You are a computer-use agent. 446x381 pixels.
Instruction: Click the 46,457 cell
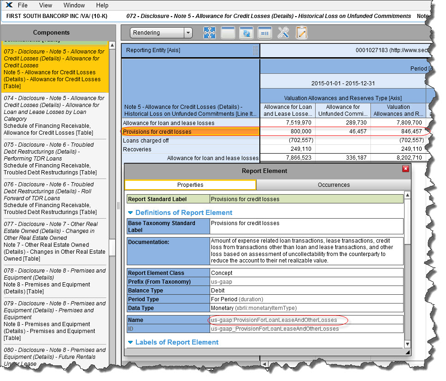click(x=343, y=131)
